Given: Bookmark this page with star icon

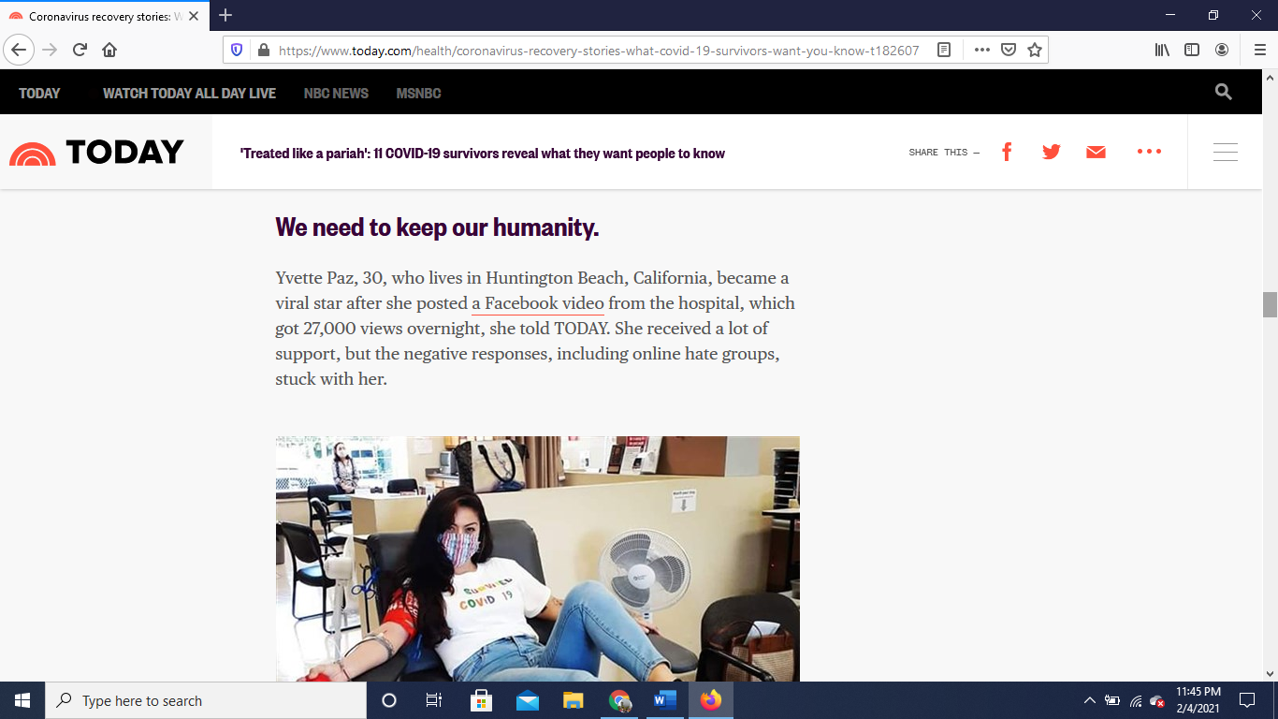Looking at the screenshot, I should pyautogui.click(x=1035, y=51).
